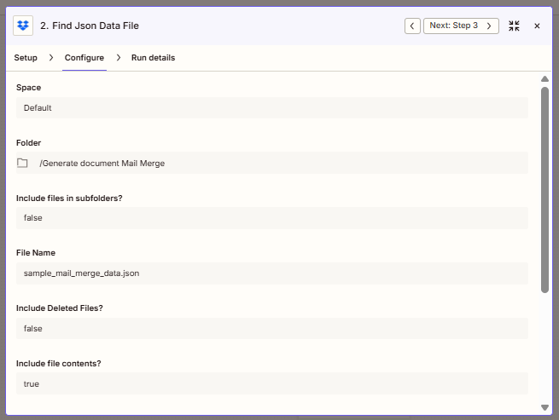Click the vertical scrollbar thumb
The image size is (559, 420).
[x=544, y=187]
